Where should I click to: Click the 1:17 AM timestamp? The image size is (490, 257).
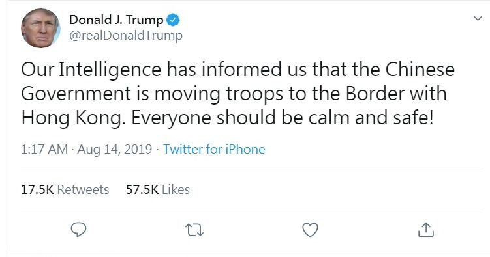point(44,149)
